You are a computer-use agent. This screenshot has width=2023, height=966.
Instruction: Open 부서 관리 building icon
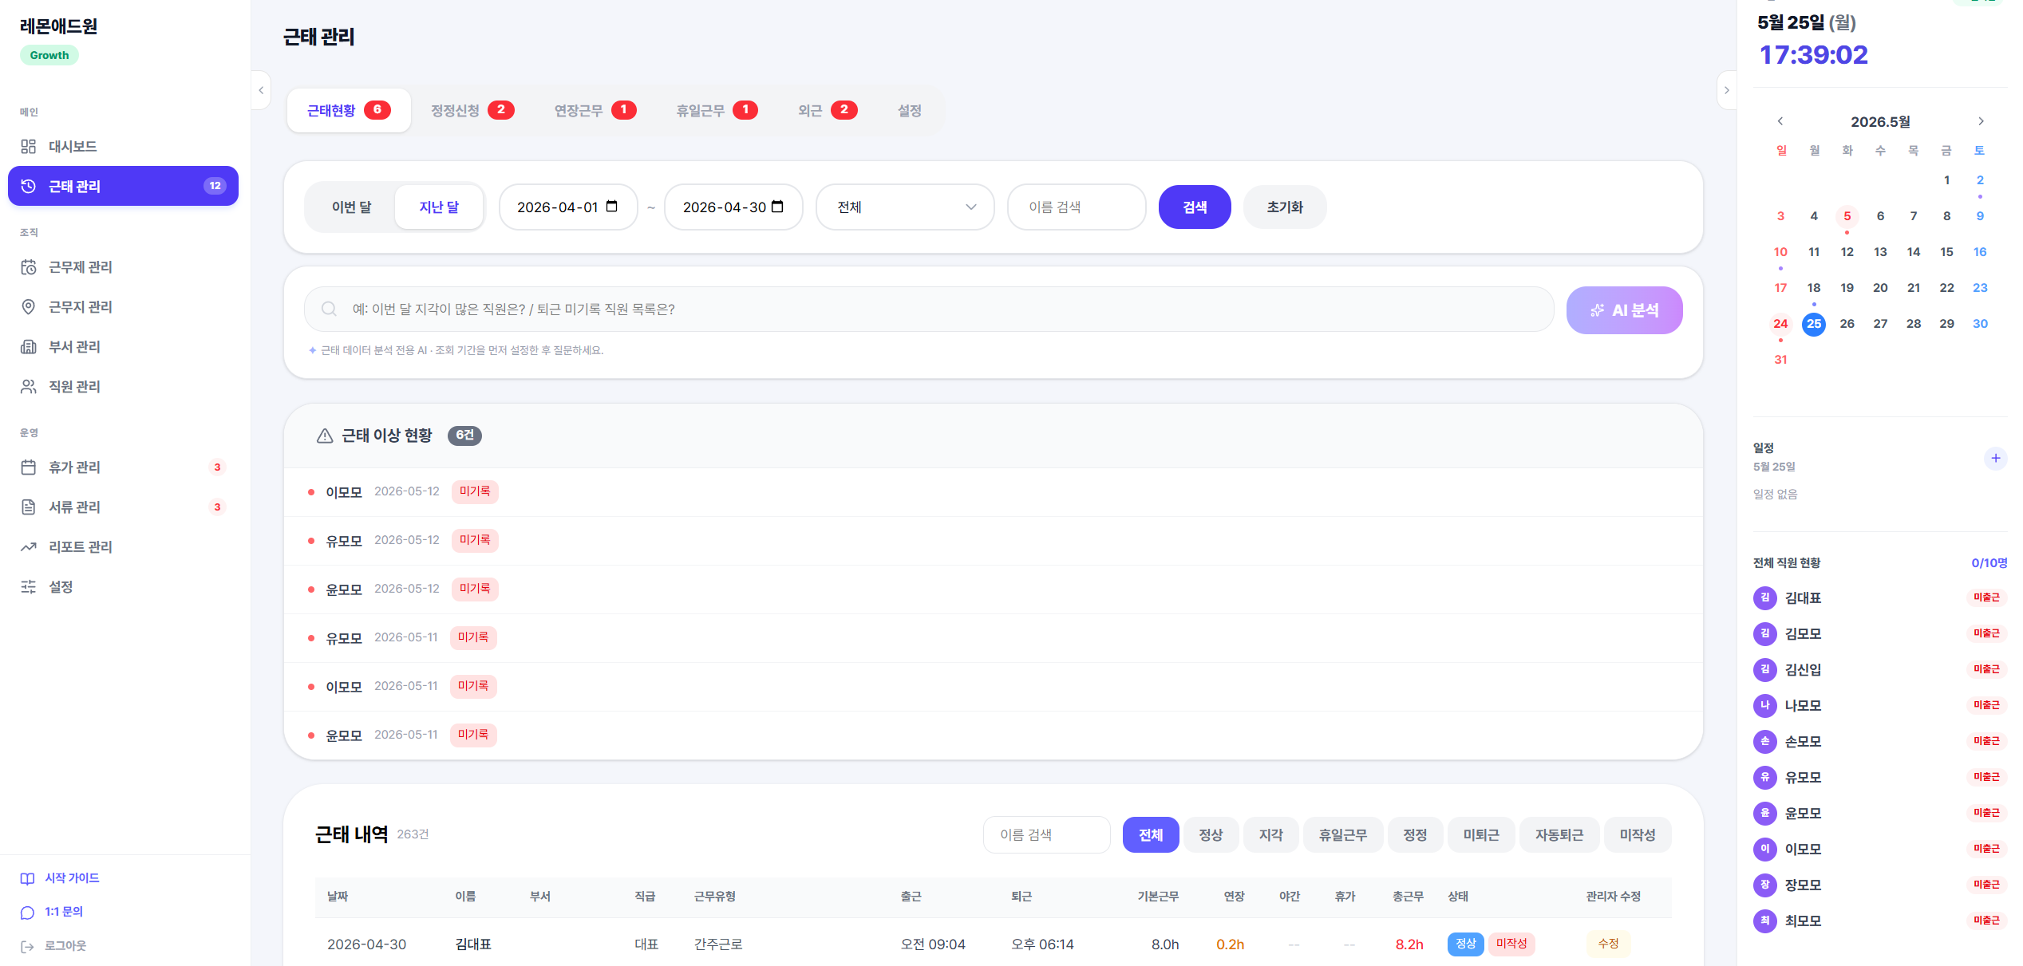(29, 347)
